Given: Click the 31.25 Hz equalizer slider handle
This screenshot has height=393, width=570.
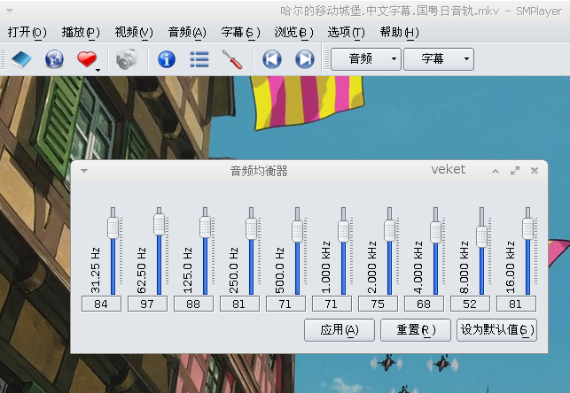Looking at the screenshot, I should tap(113, 227).
